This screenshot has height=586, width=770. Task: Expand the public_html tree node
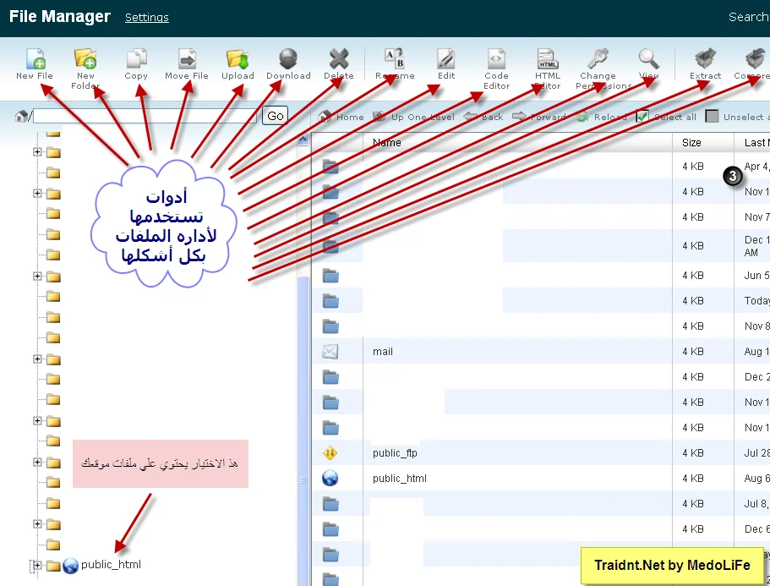point(36,566)
